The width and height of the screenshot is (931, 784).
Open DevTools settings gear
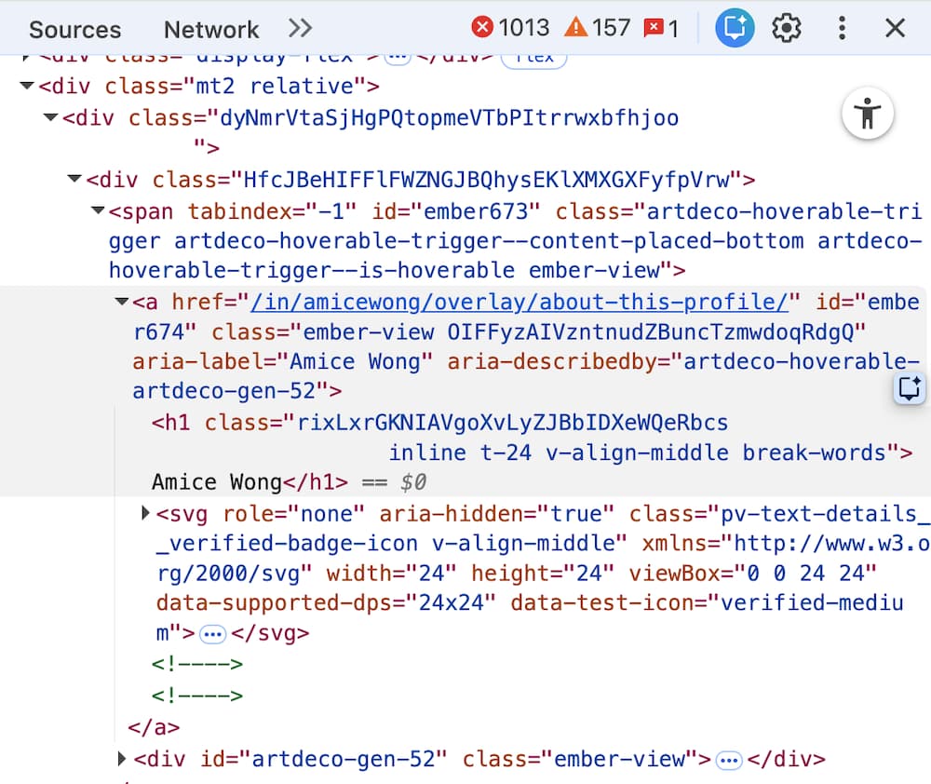[787, 28]
